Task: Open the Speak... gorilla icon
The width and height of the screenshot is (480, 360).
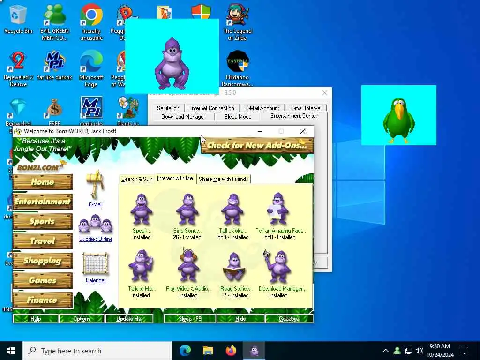Action: click(141, 210)
